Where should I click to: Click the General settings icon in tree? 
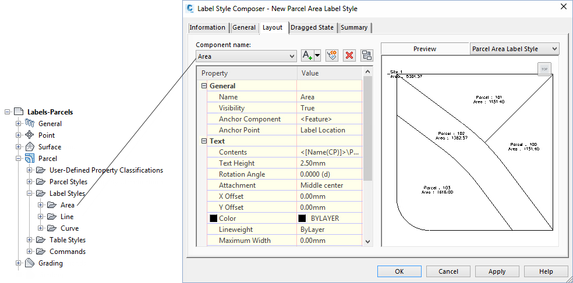pyautogui.click(x=30, y=124)
